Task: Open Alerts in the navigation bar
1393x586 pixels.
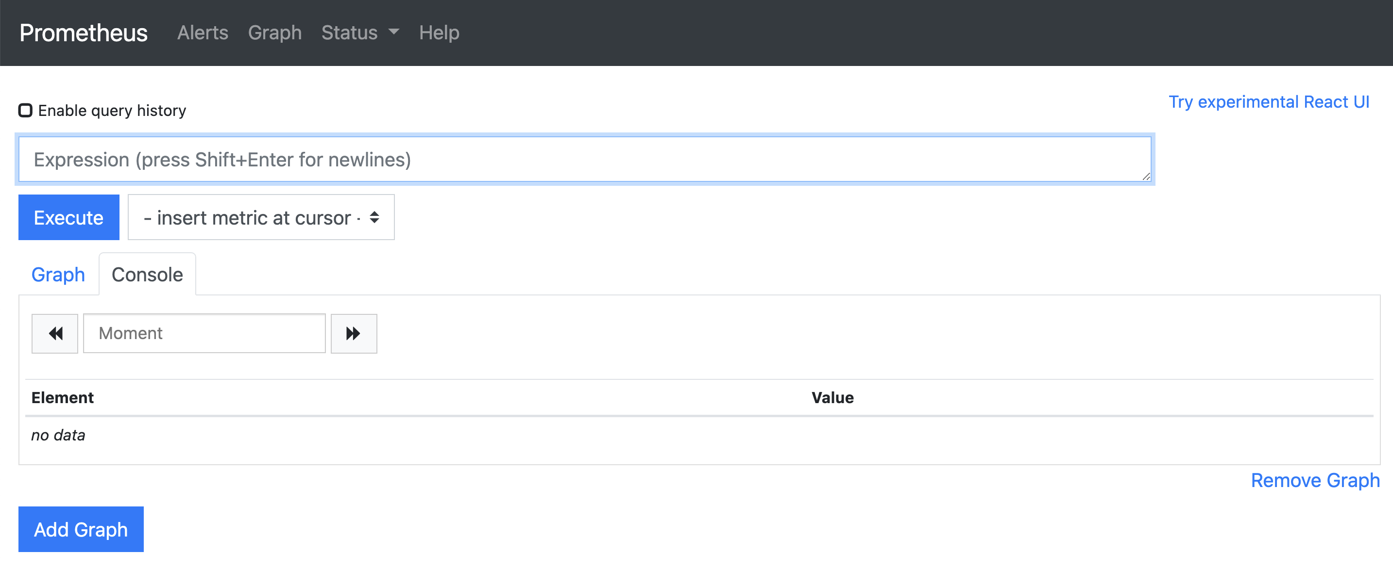Action: click(x=203, y=33)
